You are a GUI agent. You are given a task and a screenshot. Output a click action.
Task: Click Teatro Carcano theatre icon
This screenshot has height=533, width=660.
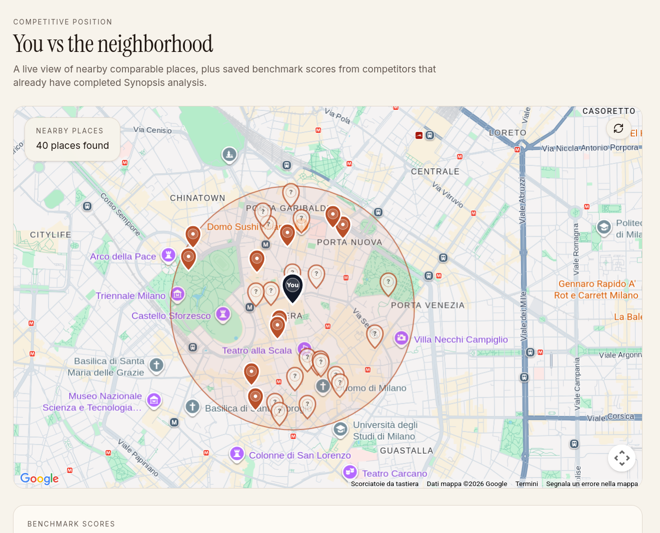350,471
